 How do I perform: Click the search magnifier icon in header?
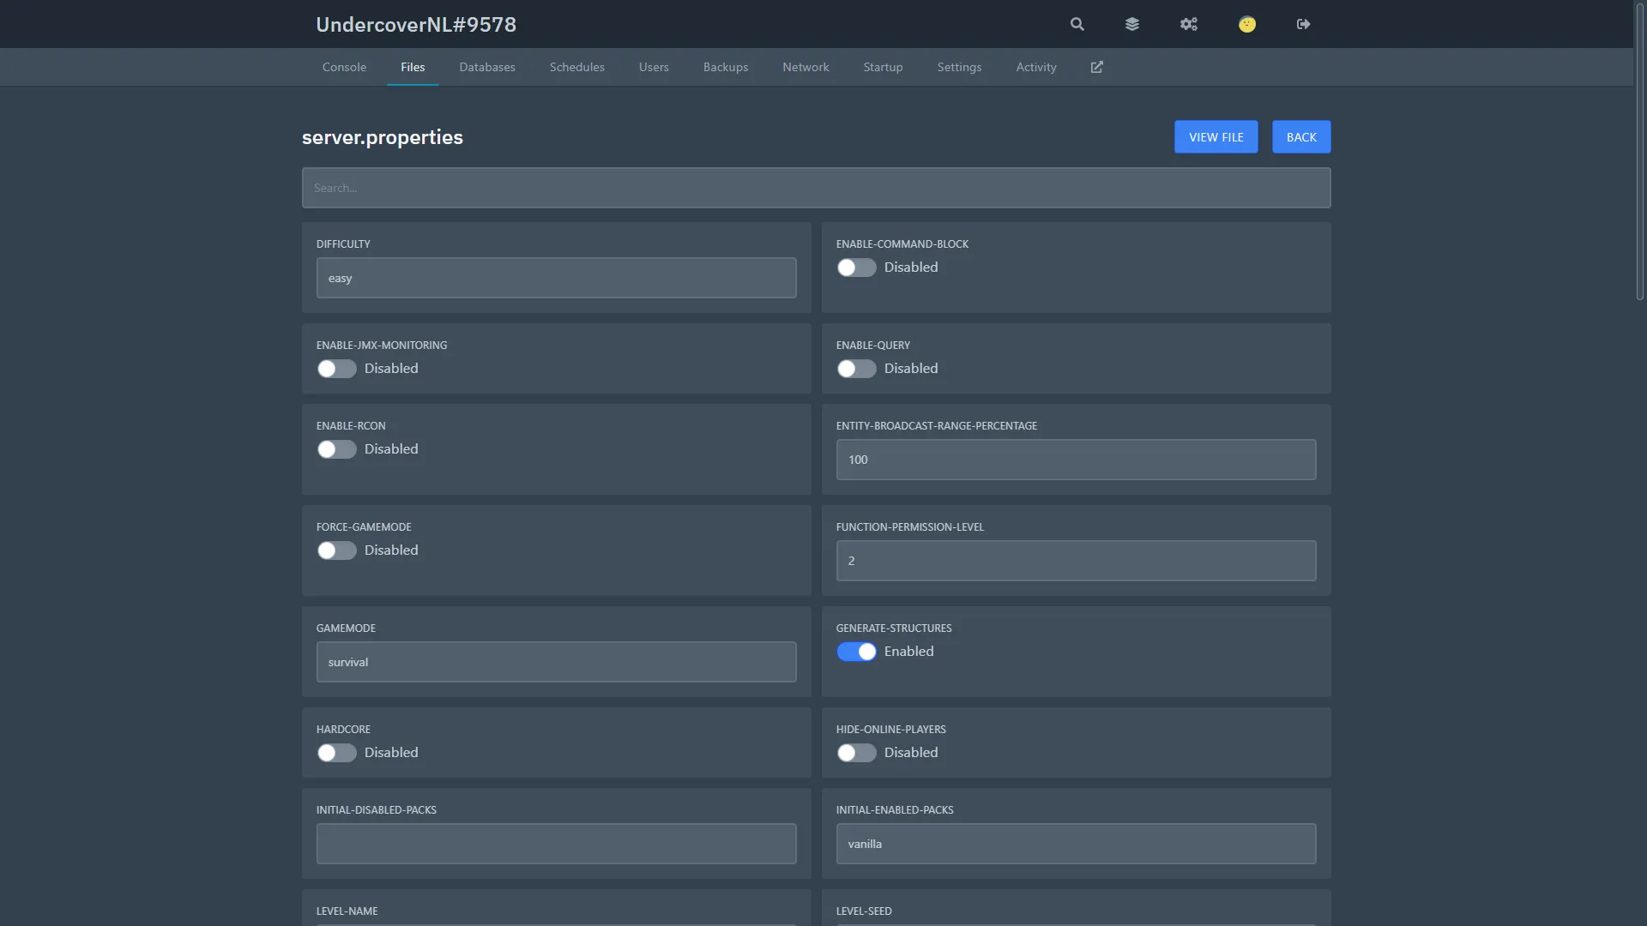click(1077, 24)
